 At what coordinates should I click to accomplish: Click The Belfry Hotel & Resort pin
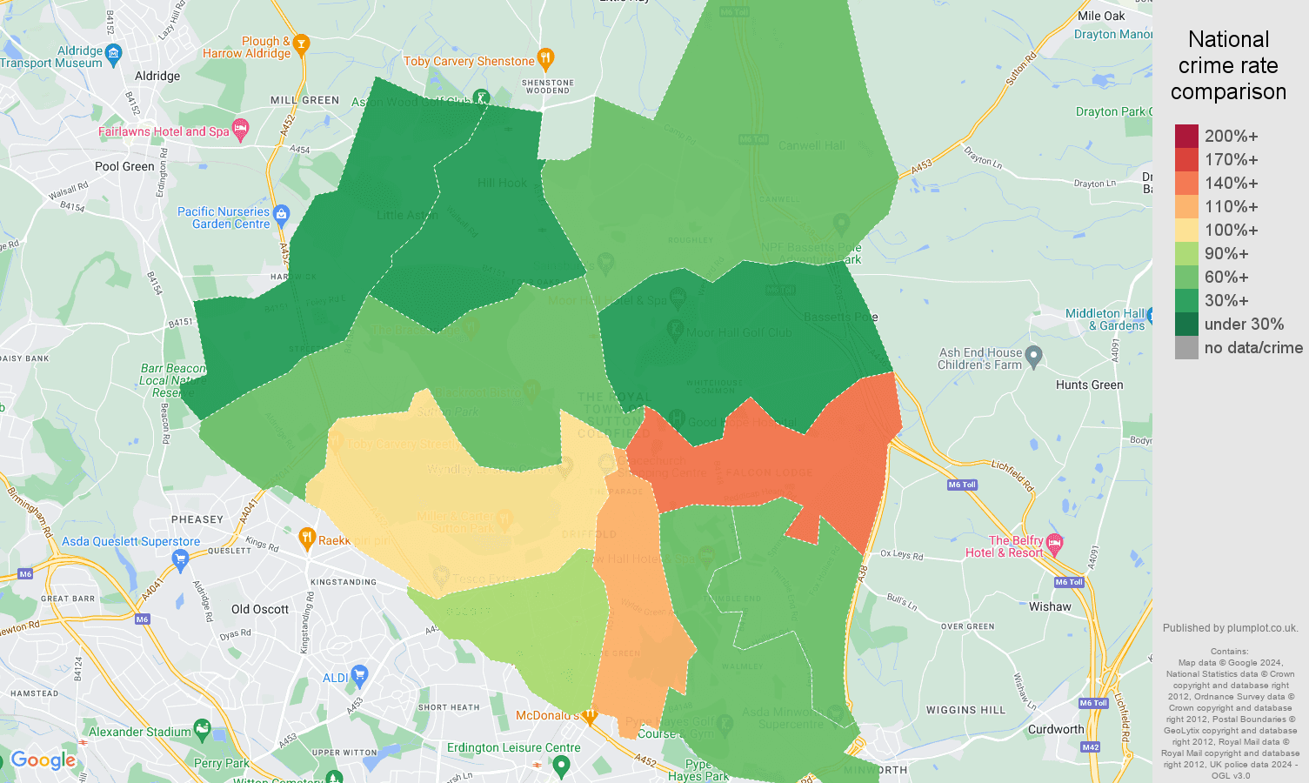pos(1054,544)
